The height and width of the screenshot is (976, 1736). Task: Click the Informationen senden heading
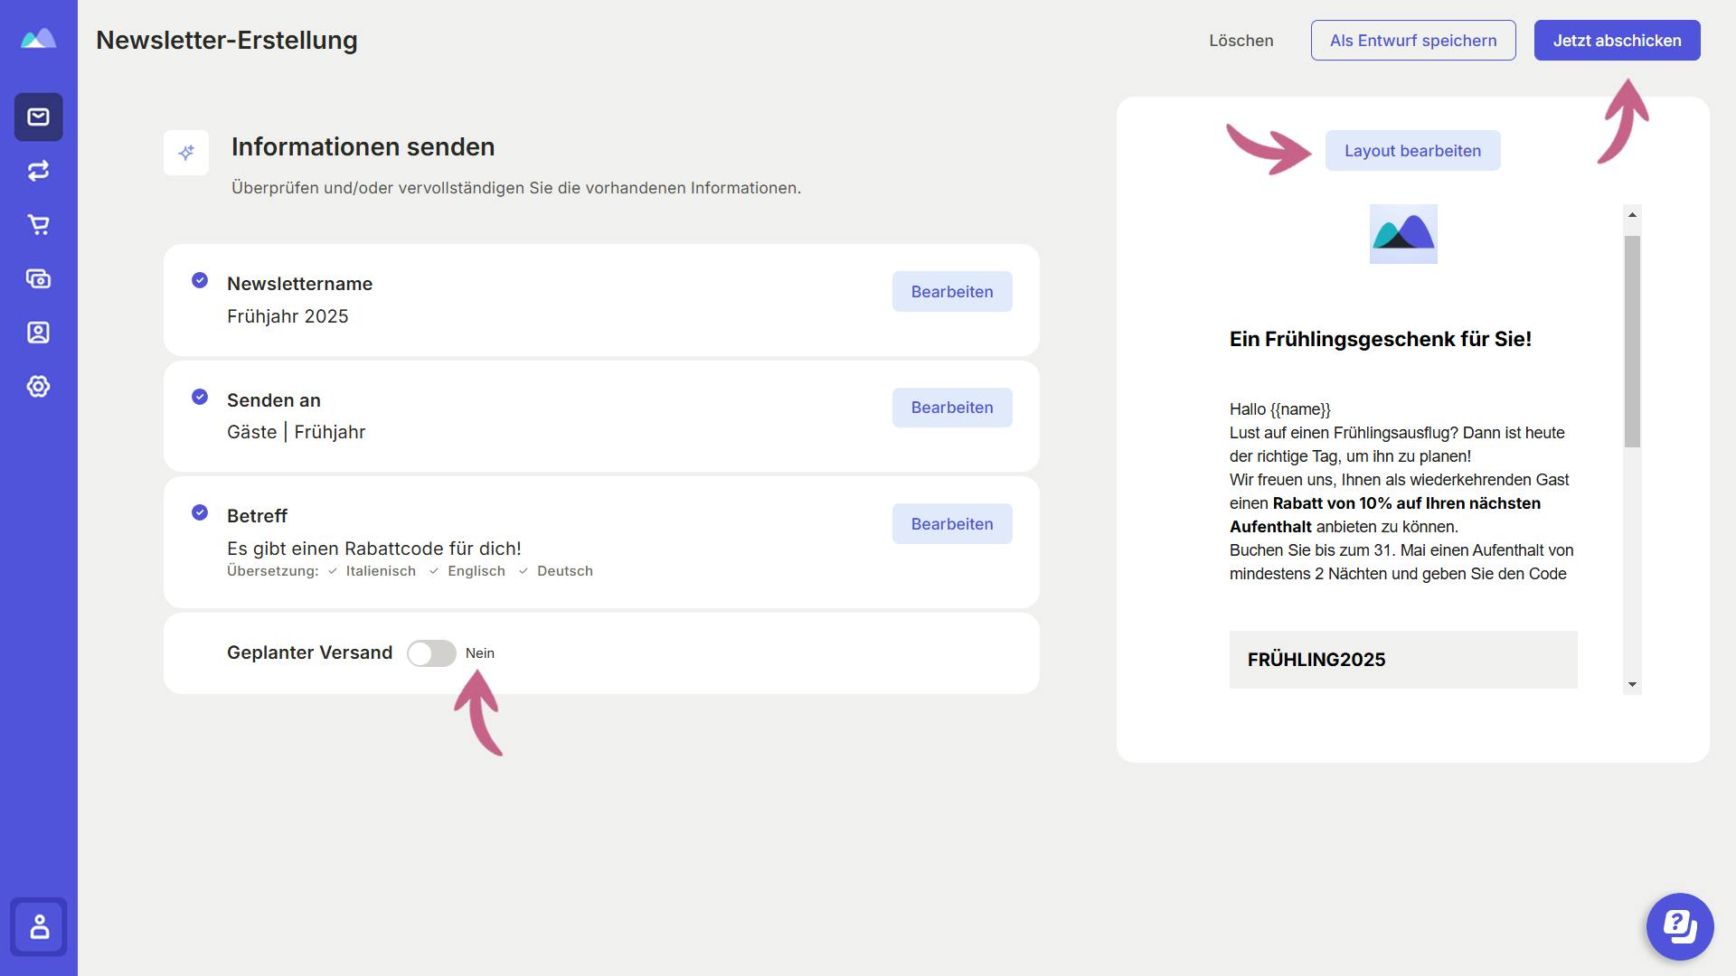pos(363,147)
